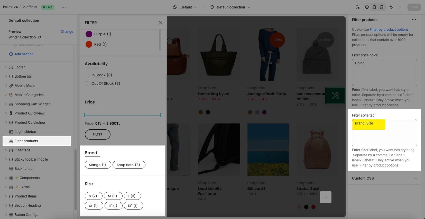Image resolution: width=425 pixels, height=219 pixels.
Task: Expand the Custom CSS section
Action: pos(384,178)
